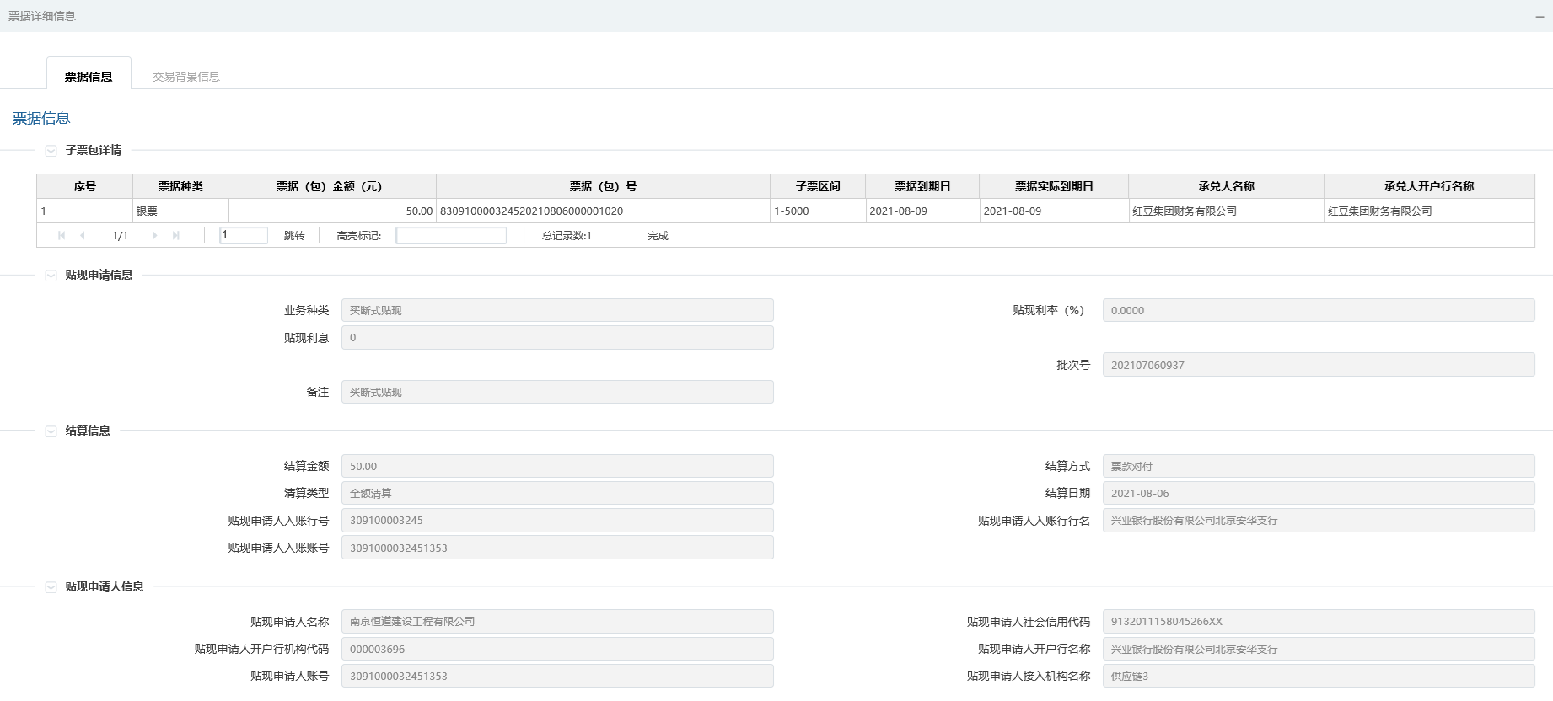Select the bill number cell in table row
Viewport: 1553px width, 701px height.
[x=603, y=211]
